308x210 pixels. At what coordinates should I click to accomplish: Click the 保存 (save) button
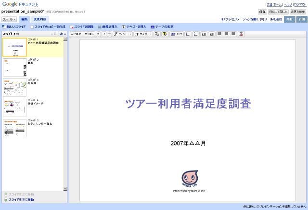click(262, 11)
